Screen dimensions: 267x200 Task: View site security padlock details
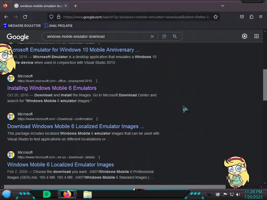[x=59, y=17]
